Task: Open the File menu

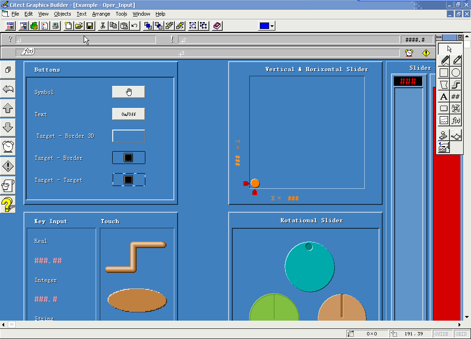Action: point(15,14)
